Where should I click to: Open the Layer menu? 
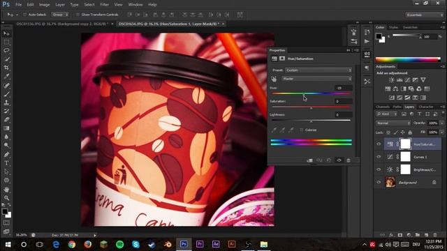click(60, 5)
